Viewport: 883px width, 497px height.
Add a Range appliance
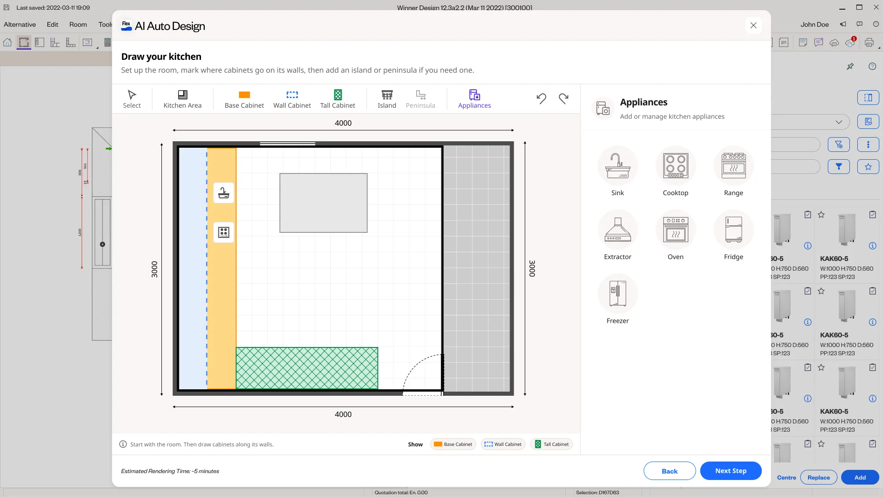734,171
